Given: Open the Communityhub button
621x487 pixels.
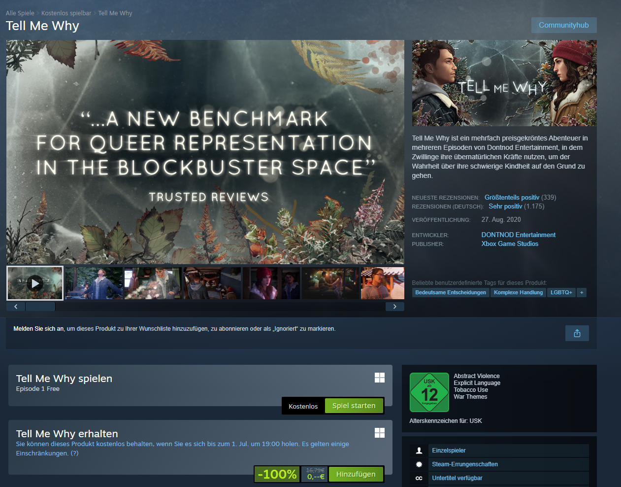Looking at the screenshot, I should pyautogui.click(x=564, y=25).
